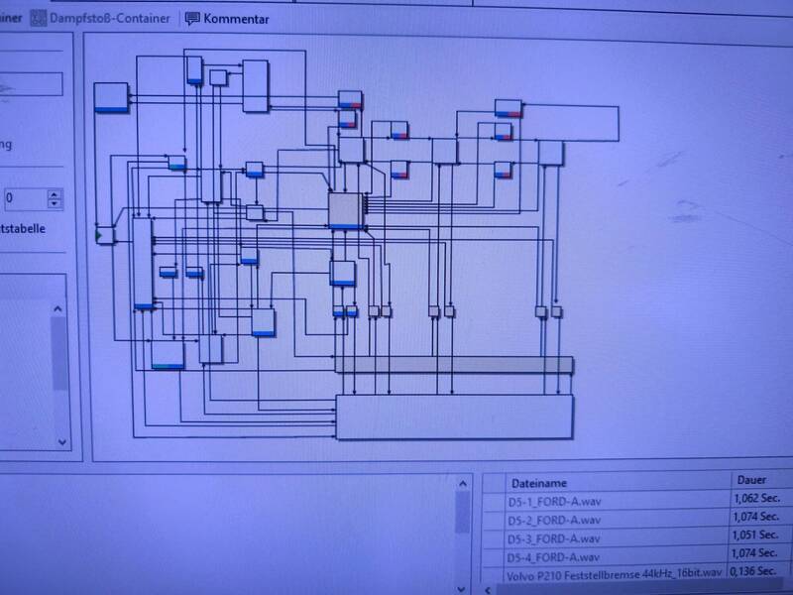Click the Dampfstoß-Container tab icon
Viewport: 793px width, 595px height.
pos(41,18)
